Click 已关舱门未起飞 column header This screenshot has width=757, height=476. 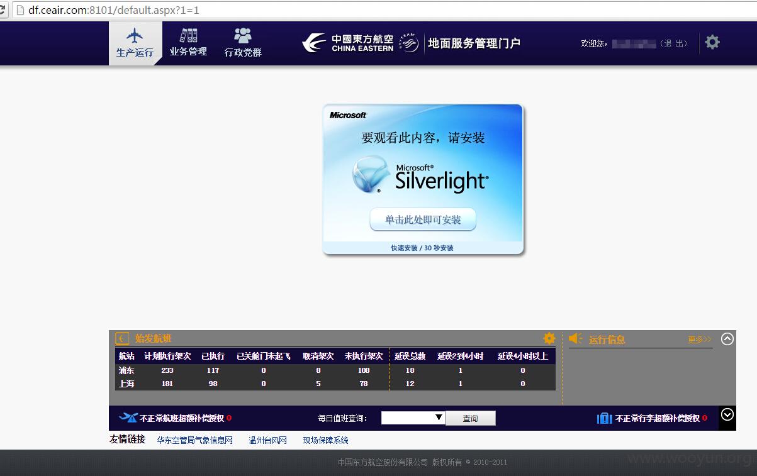click(264, 356)
